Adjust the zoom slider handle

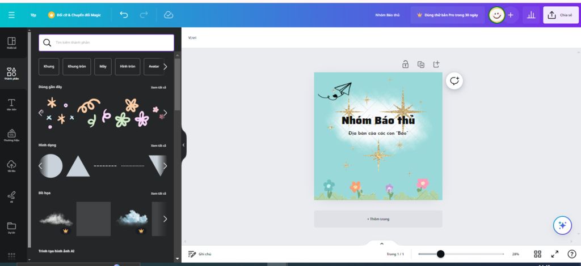point(440,254)
